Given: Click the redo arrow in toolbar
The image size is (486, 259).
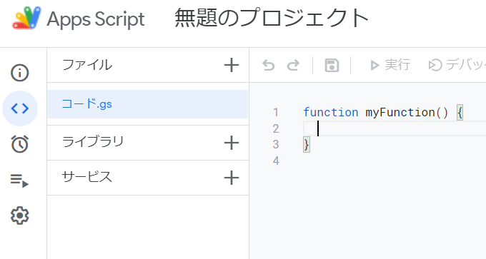Looking at the screenshot, I should pyautogui.click(x=293, y=66).
